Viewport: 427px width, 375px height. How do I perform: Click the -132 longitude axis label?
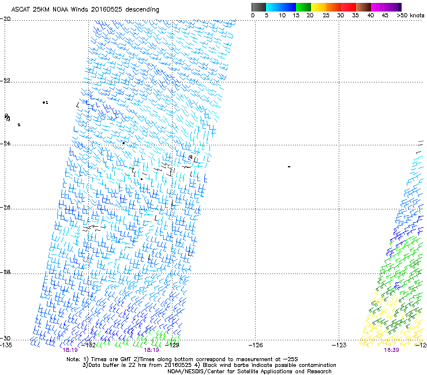pyautogui.click(x=89, y=345)
